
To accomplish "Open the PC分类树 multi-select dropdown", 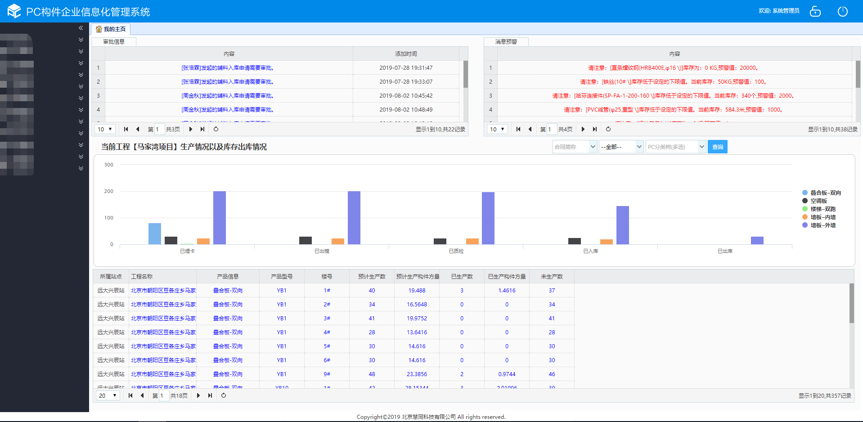I will pyautogui.click(x=675, y=147).
